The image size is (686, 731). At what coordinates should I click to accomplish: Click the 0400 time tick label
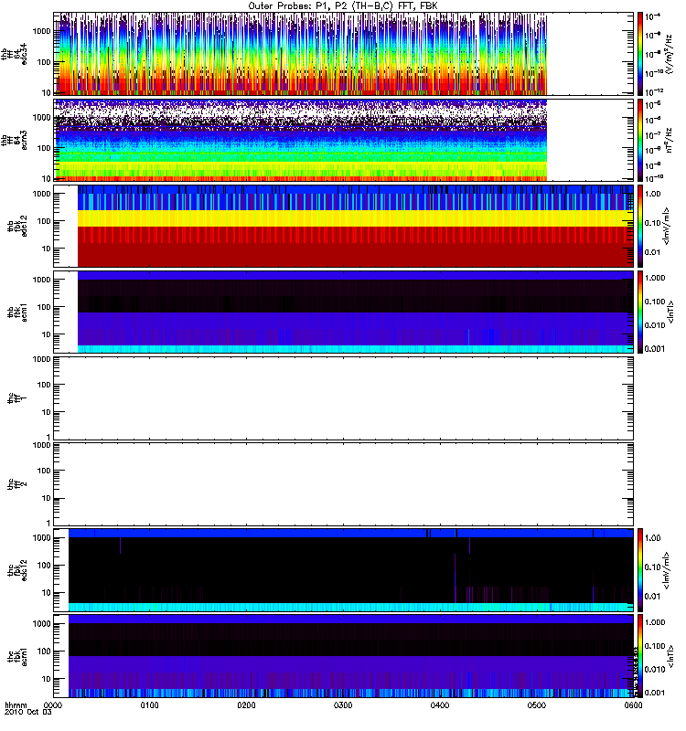(440, 705)
